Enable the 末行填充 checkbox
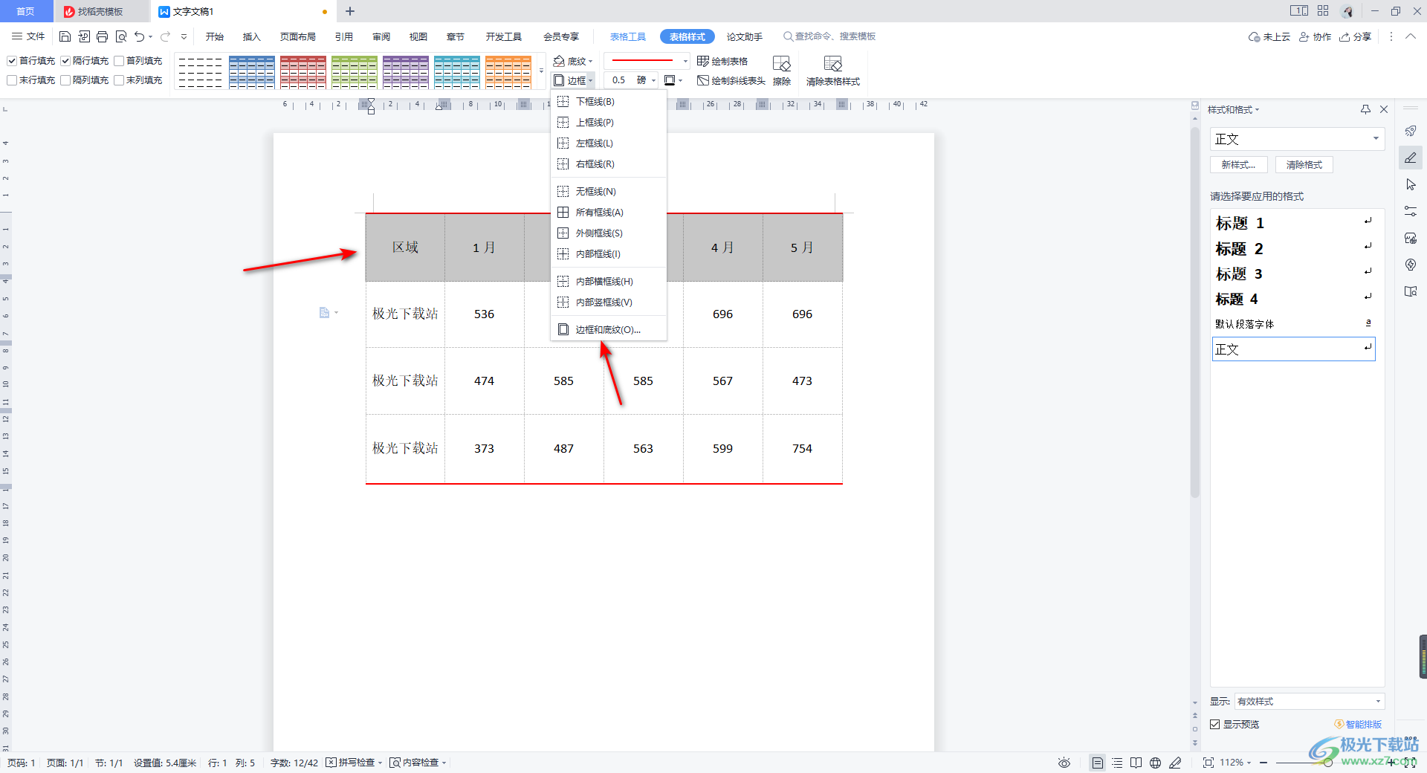The height and width of the screenshot is (773, 1427). tap(12, 80)
